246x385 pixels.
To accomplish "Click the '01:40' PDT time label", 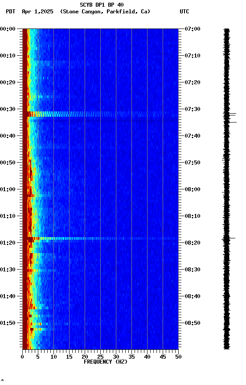I will click(x=8, y=297).
